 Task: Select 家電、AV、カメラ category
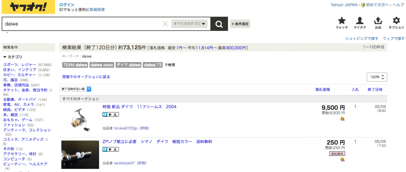point(18,105)
